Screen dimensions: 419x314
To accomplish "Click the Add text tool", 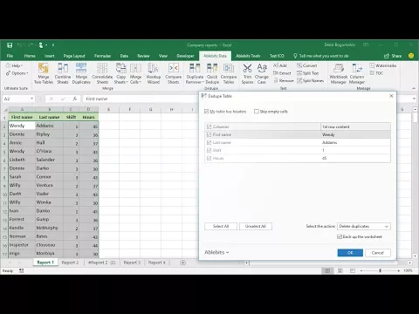I will (x=280, y=65).
